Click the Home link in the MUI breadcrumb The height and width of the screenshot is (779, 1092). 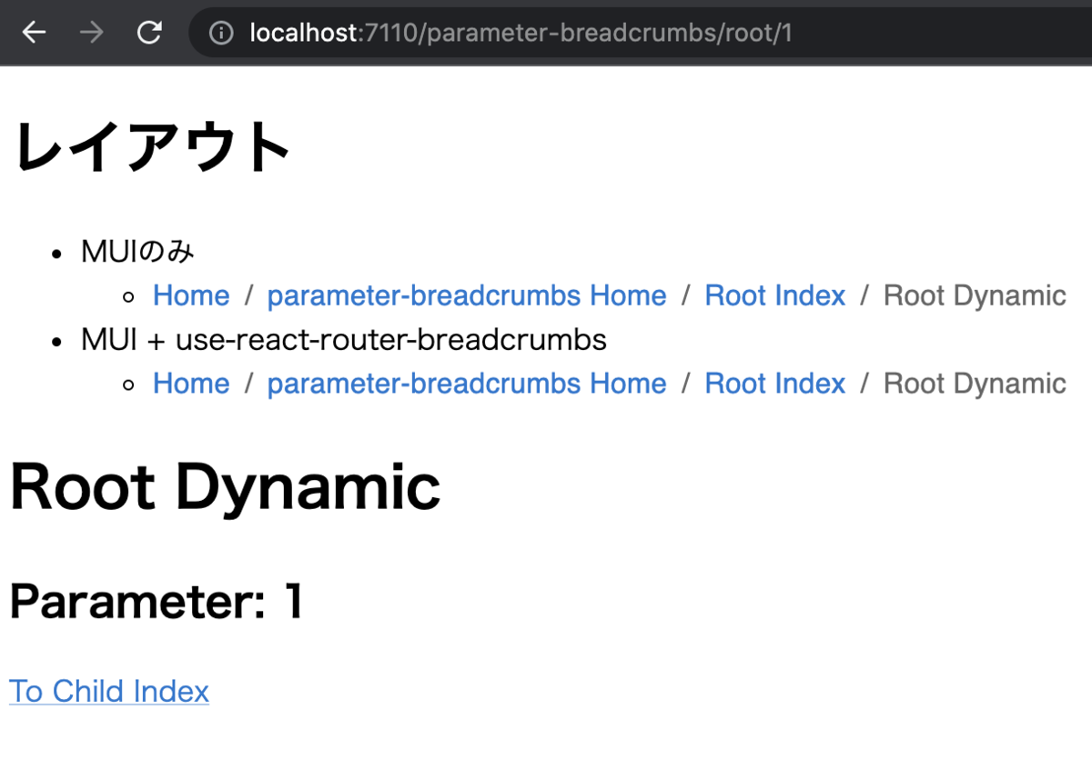pos(190,295)
